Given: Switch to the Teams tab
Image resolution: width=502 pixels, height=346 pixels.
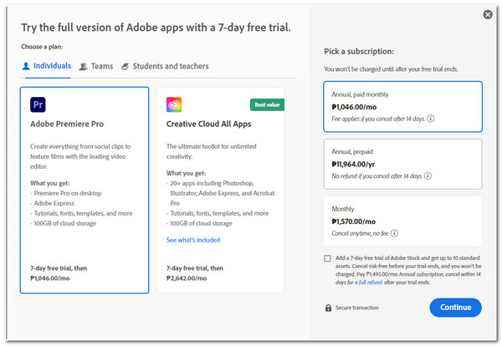Looking at the screenshot, I should pos(96,66).
